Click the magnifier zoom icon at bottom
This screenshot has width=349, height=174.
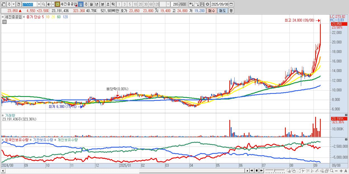[x=331, y=171]
